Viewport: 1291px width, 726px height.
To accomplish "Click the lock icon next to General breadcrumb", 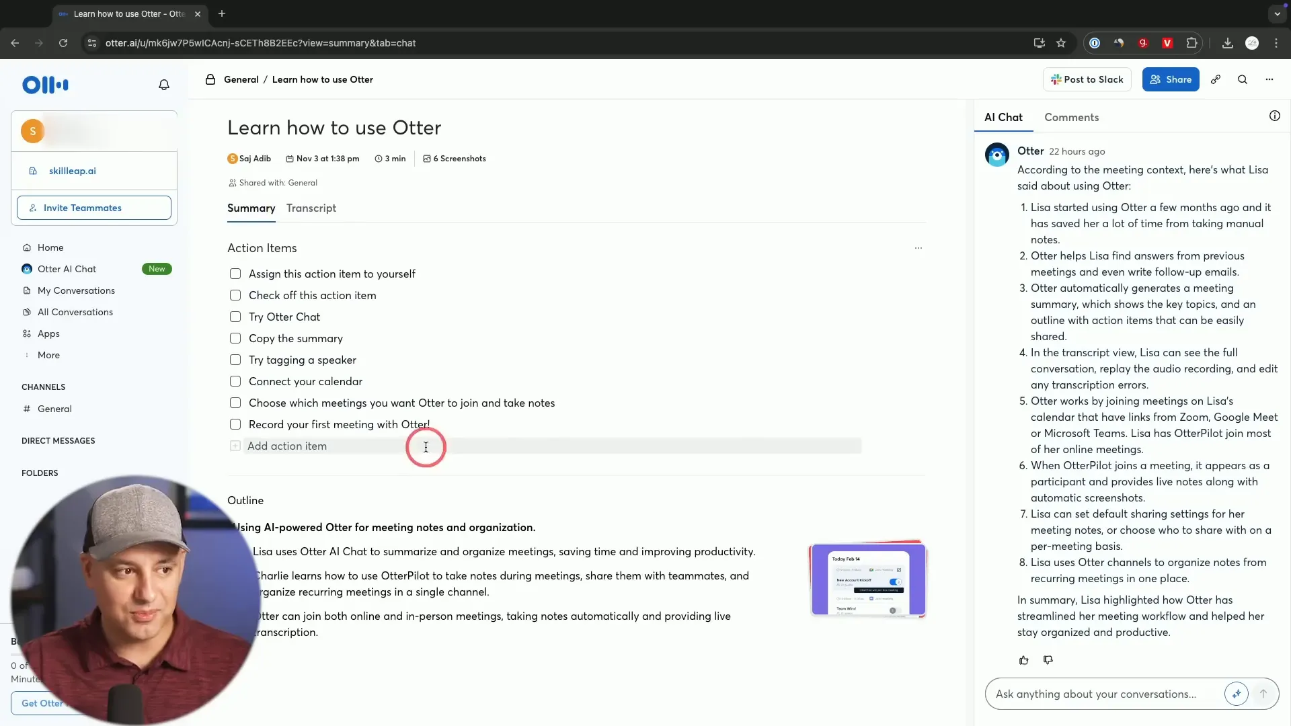I will point(210,79).
